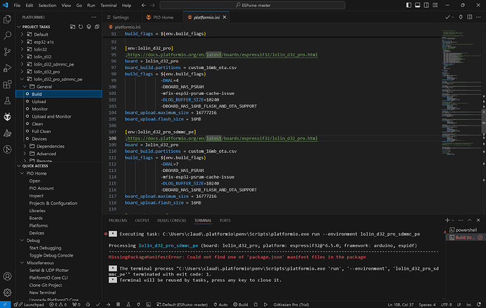Click PlatformIO Test flask in status bar
Screen dimensions: 486x308
[128, 304]
